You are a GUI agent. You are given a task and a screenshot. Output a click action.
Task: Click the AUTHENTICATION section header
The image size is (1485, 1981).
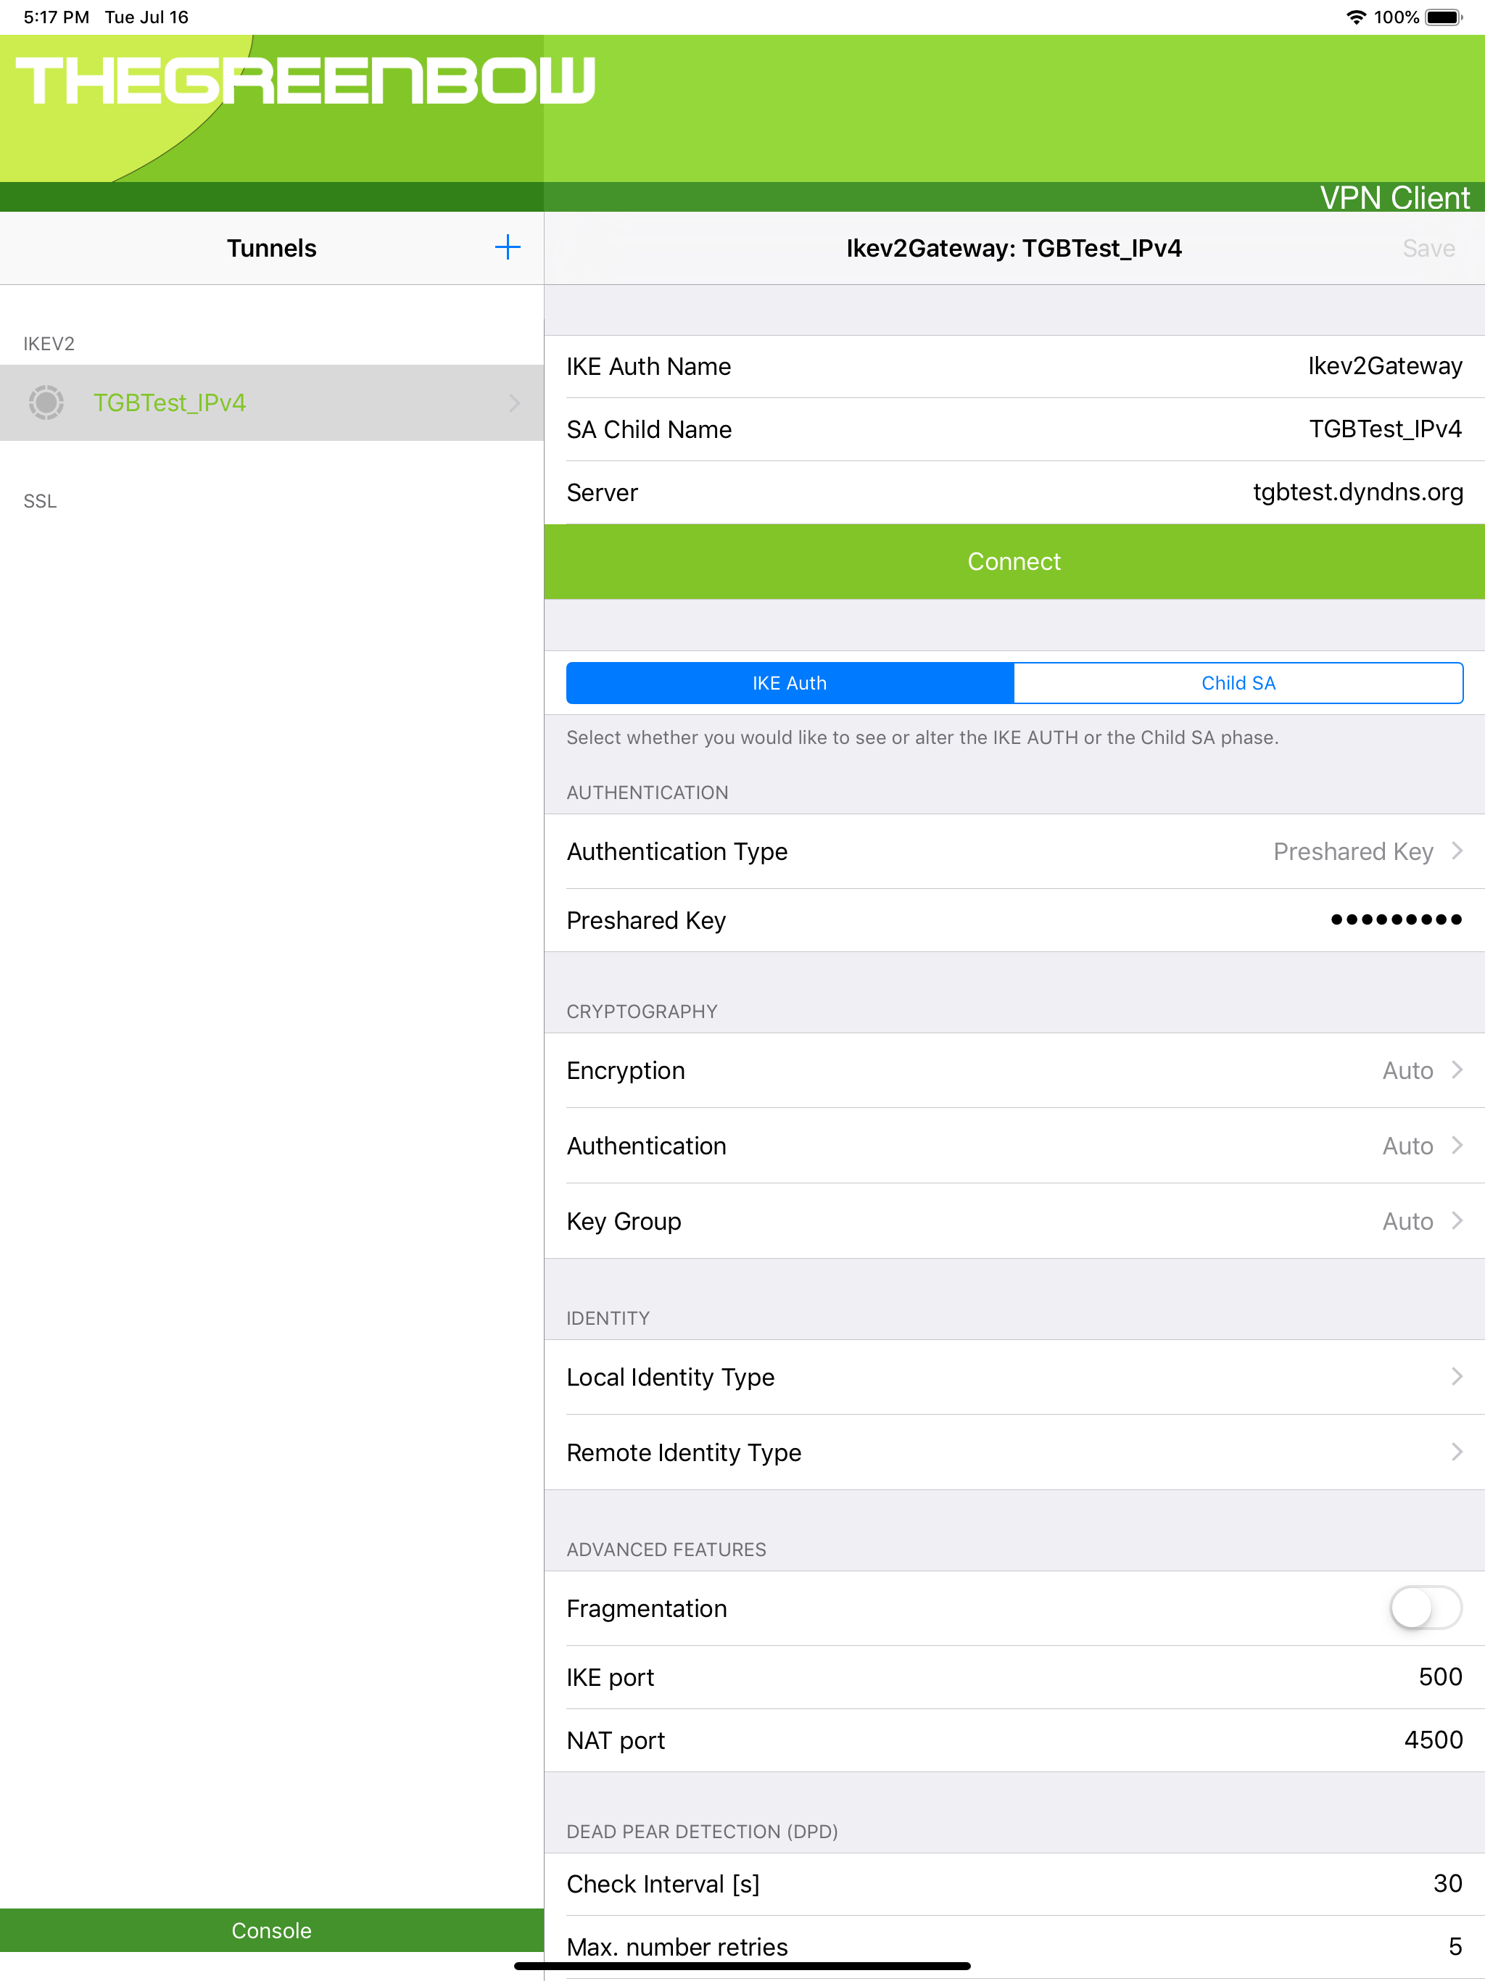tap(648, 793)
